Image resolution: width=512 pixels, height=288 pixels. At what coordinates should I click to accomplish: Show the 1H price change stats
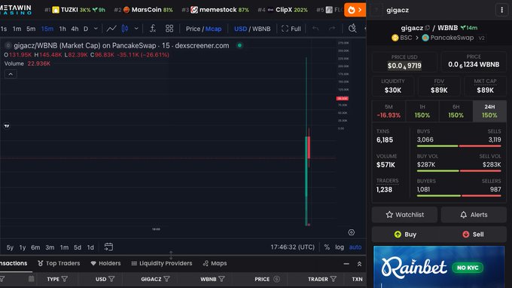[x=422, y=111]
